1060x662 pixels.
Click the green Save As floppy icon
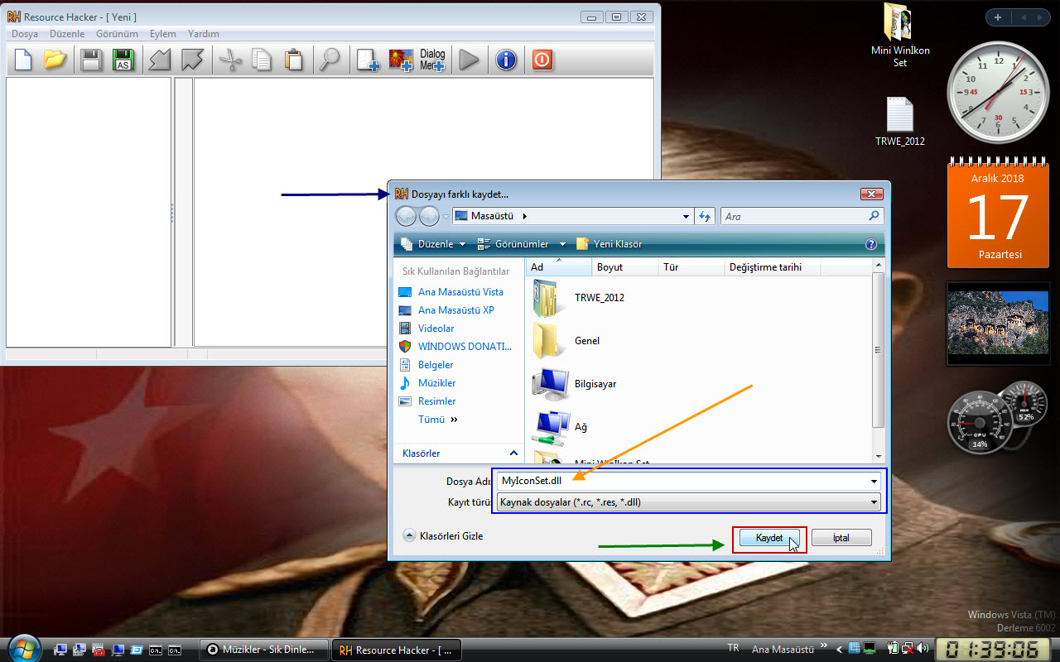[123, 60]
